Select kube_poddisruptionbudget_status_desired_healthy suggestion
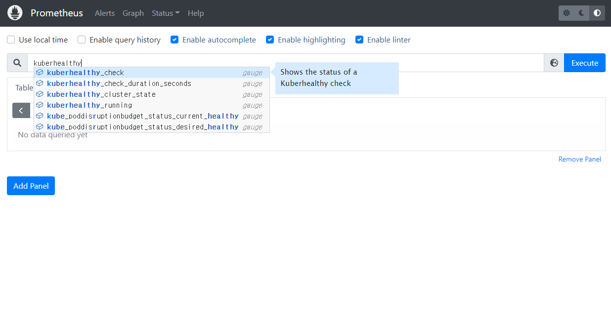 point(152,127)
